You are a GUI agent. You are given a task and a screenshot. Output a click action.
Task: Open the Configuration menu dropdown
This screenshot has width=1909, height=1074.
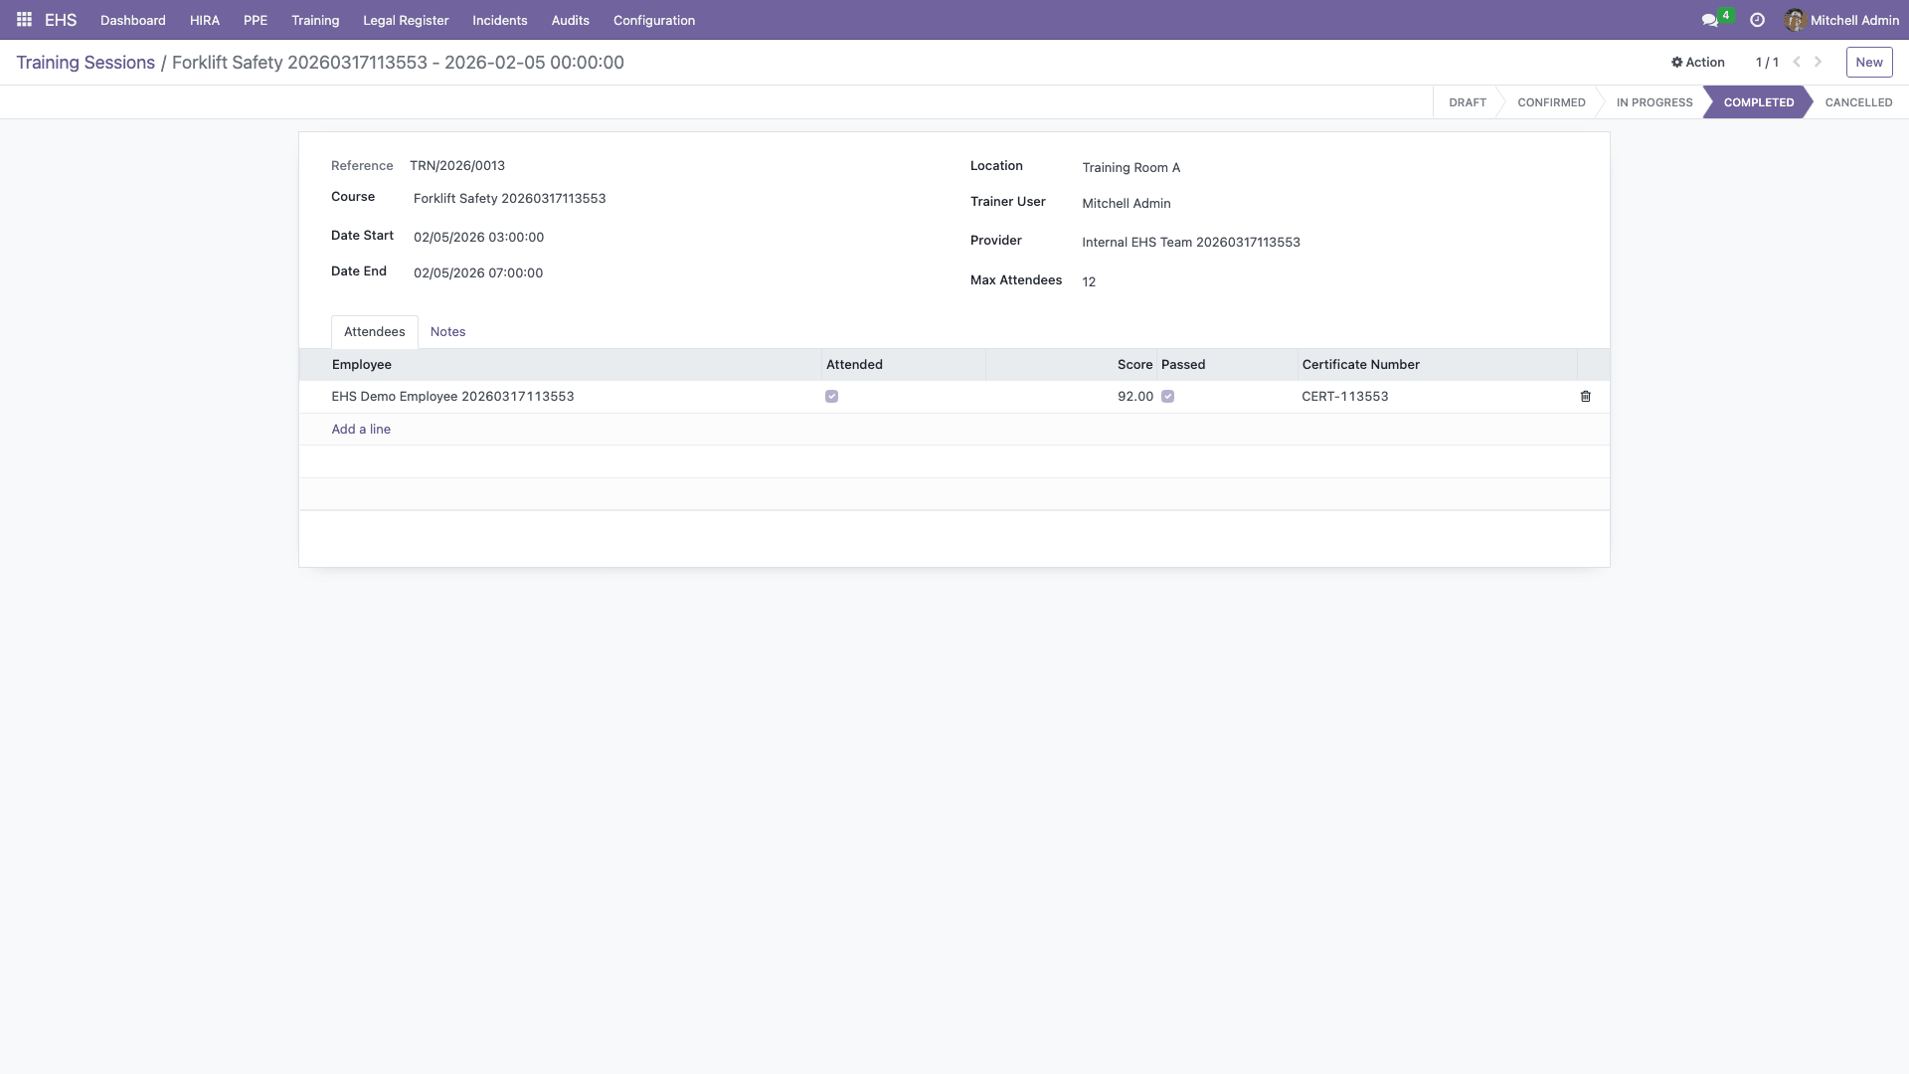pos(653,20)
